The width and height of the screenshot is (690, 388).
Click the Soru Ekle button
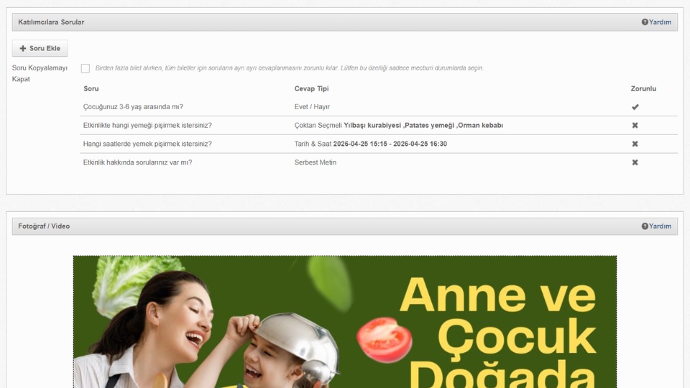pos(40,48)
